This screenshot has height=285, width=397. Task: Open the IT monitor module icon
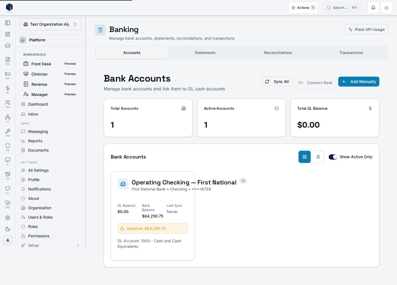point(8,161)
